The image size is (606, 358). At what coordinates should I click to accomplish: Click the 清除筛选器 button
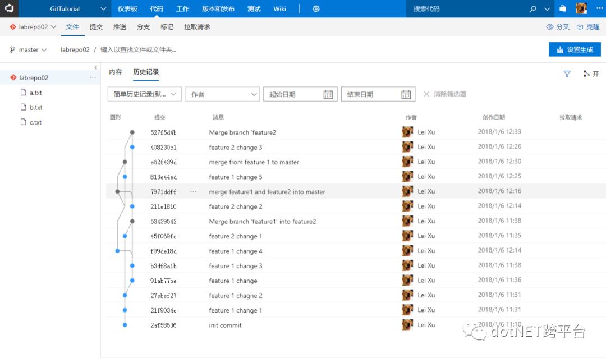(445, 94)
